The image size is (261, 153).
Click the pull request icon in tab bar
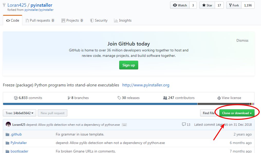[x=27, y=21]
